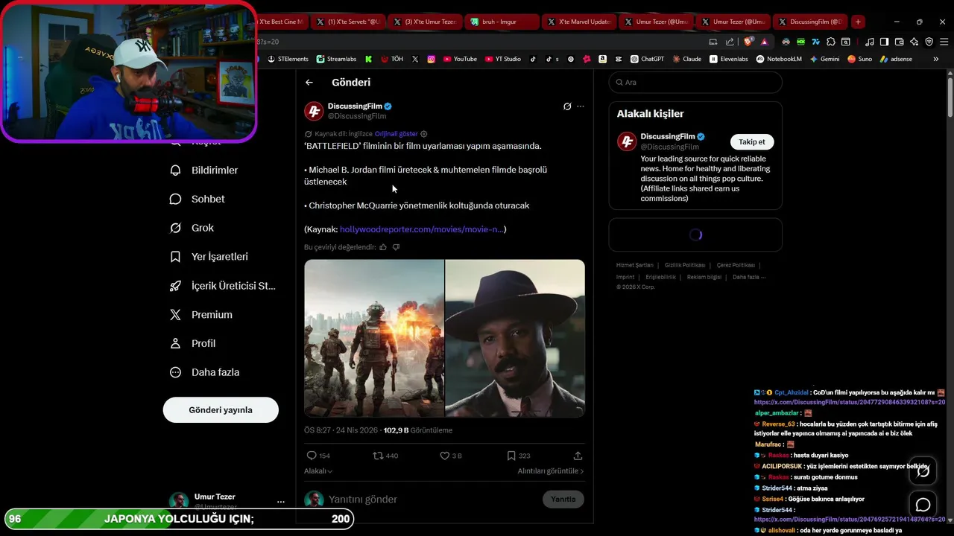Open the three-dot menu on the post

click(581, 106)
